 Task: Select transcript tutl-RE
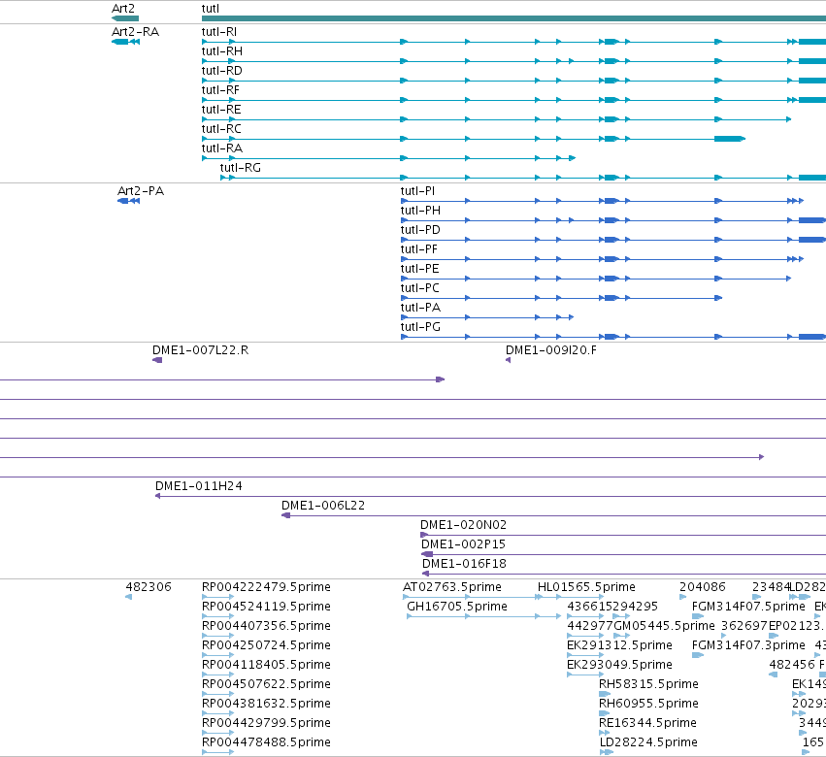221,110
